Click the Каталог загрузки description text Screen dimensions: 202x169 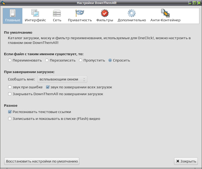click(99, 40)
